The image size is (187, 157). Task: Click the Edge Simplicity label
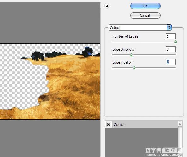[123, 49]
